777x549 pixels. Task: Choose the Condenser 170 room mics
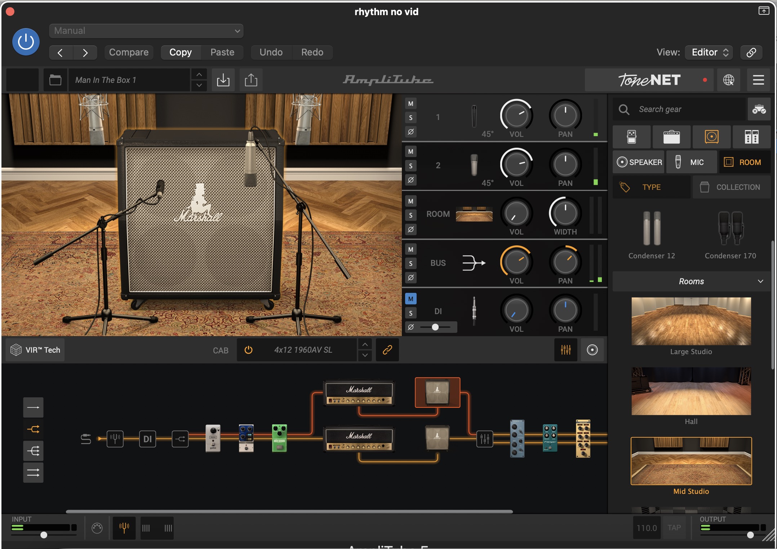(x=731, y=235)
